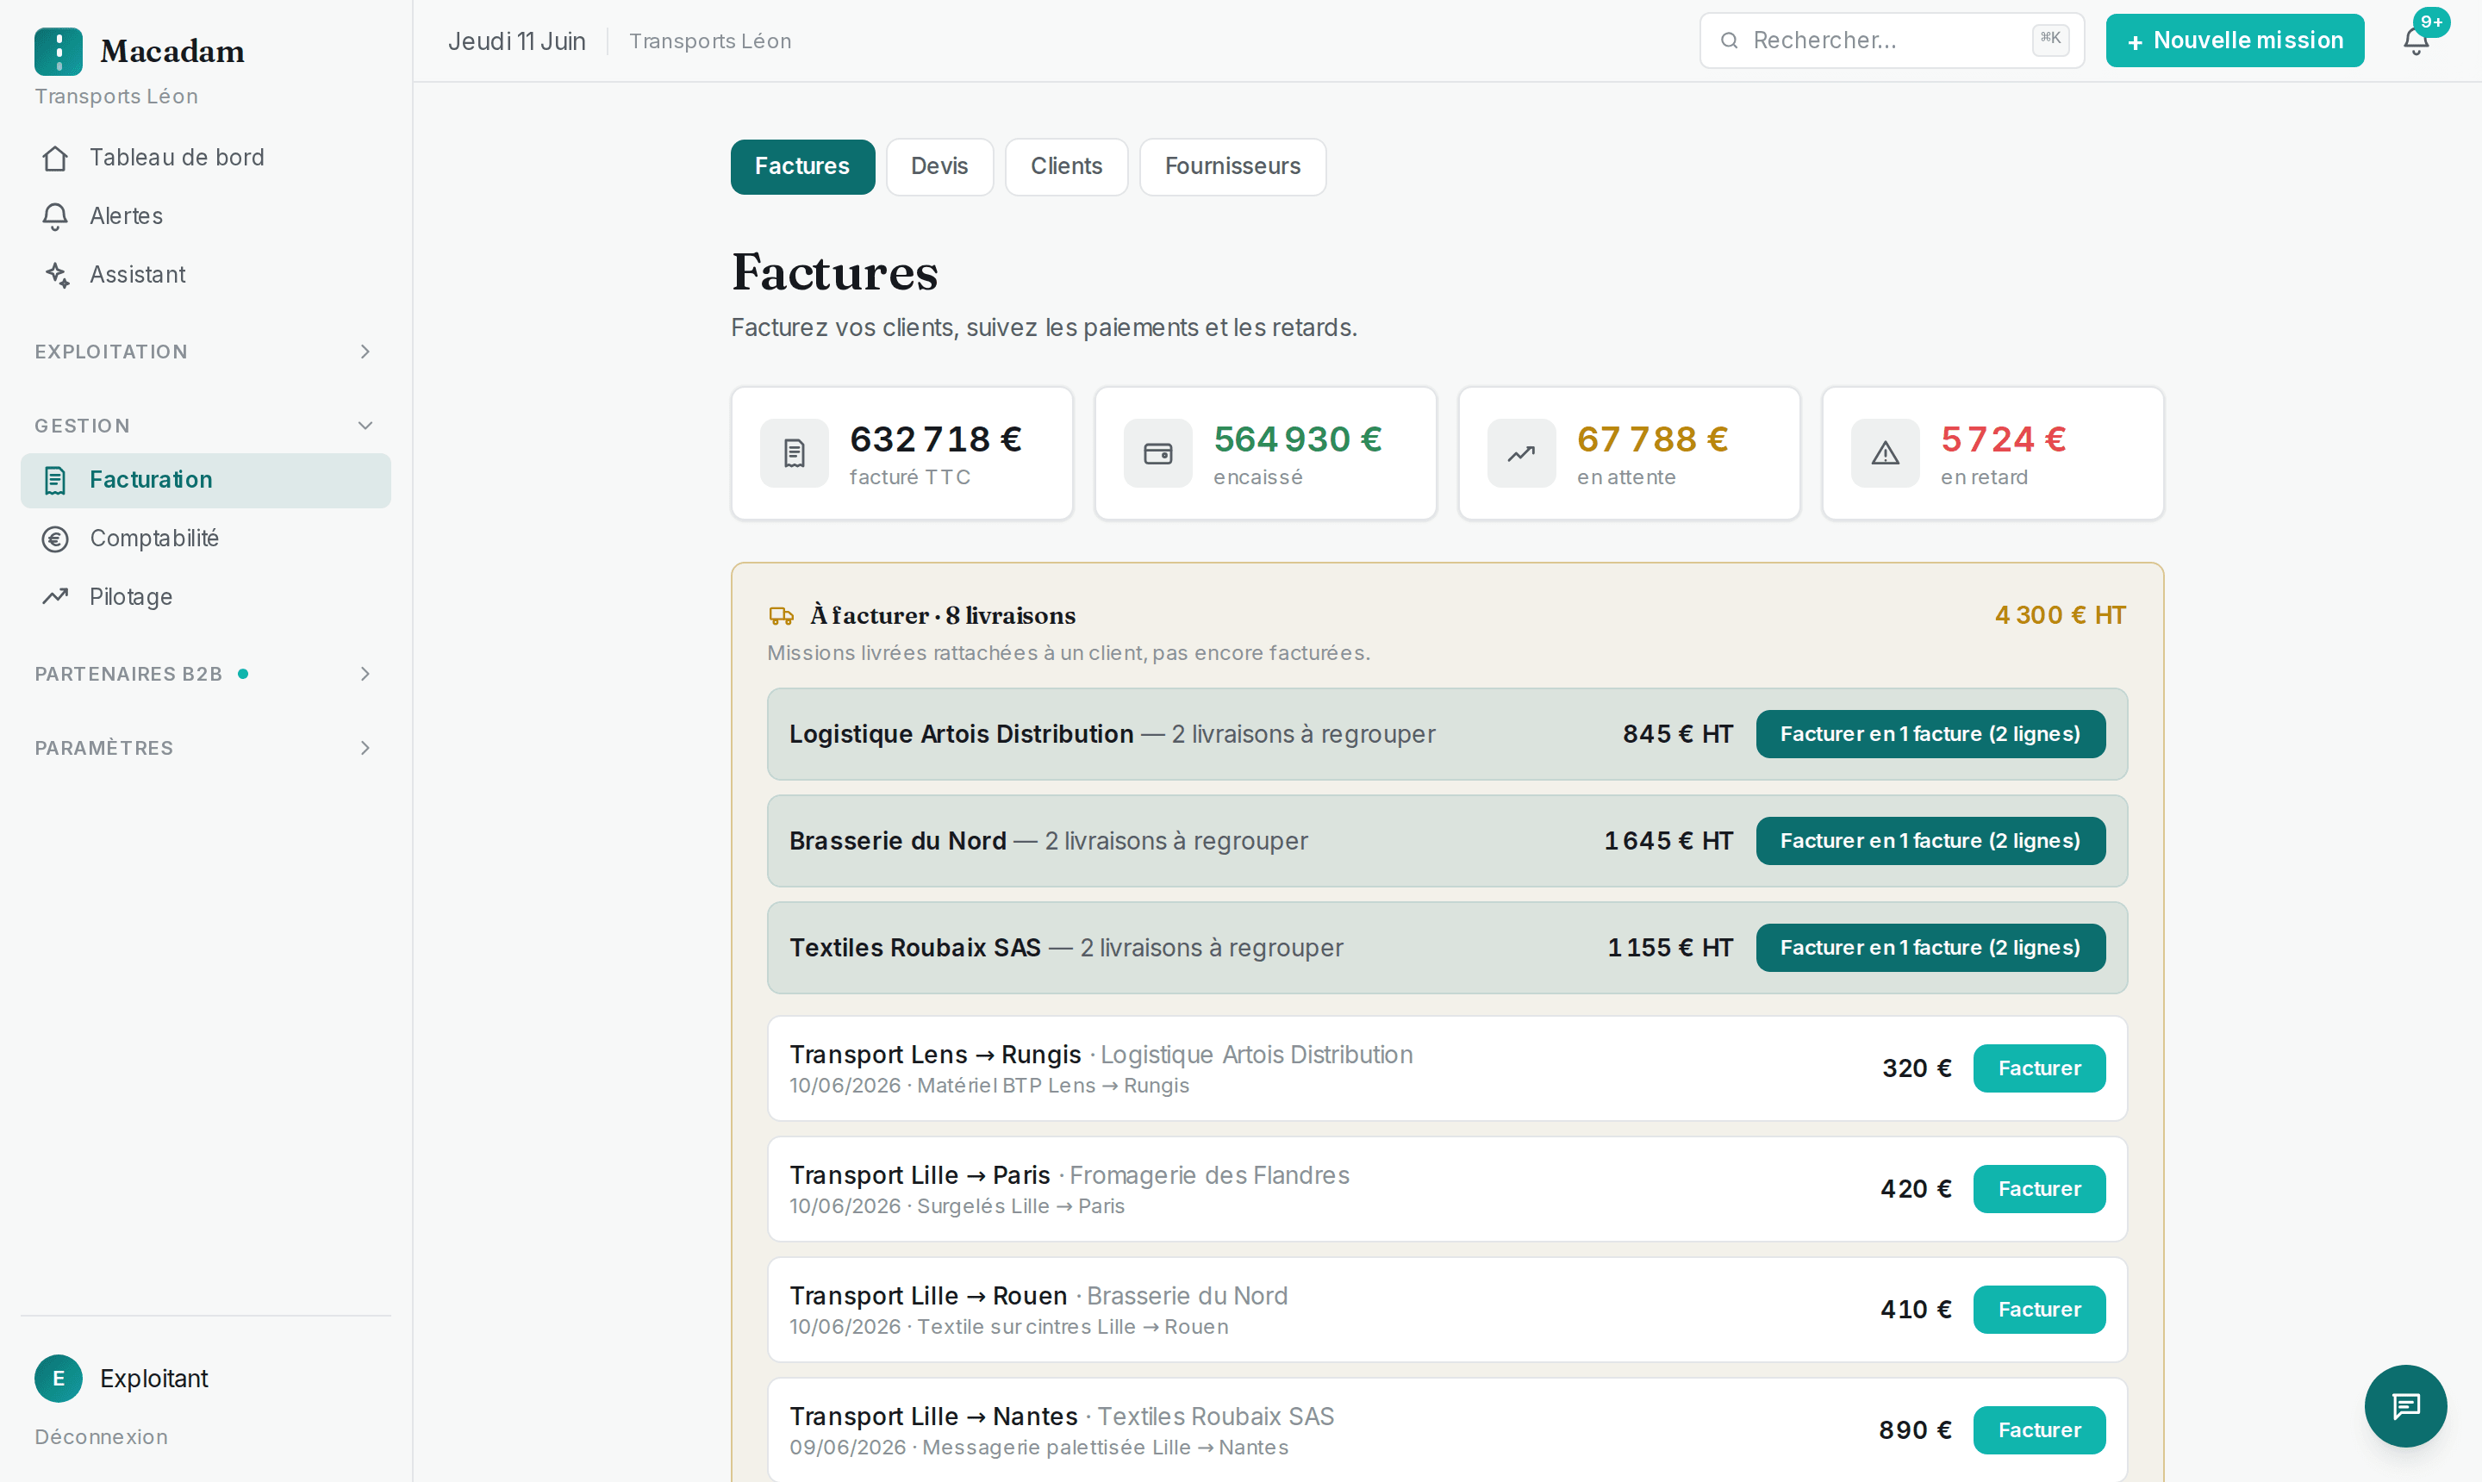The image size is (2482, 1482).
Task: Click the Exploitant user name
Action: tap(153, 1378)
